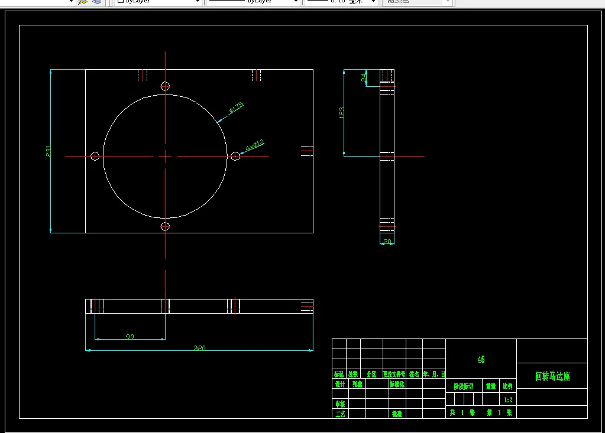Select the 320 overall length dimension
605x433 pixels.
pos(199,348)
